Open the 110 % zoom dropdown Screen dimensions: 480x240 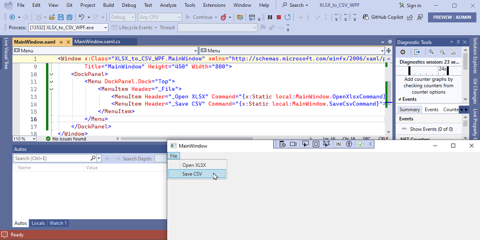24,139
